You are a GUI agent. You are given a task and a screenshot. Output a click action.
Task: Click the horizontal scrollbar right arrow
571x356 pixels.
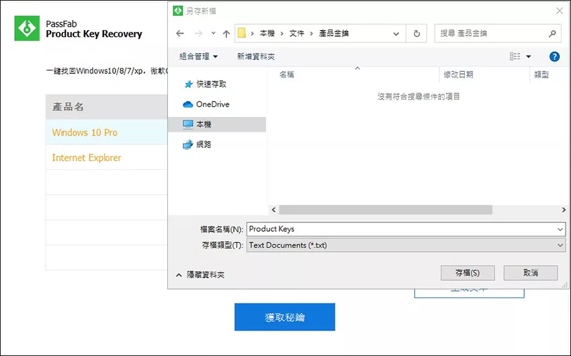(x=564, y=210)
